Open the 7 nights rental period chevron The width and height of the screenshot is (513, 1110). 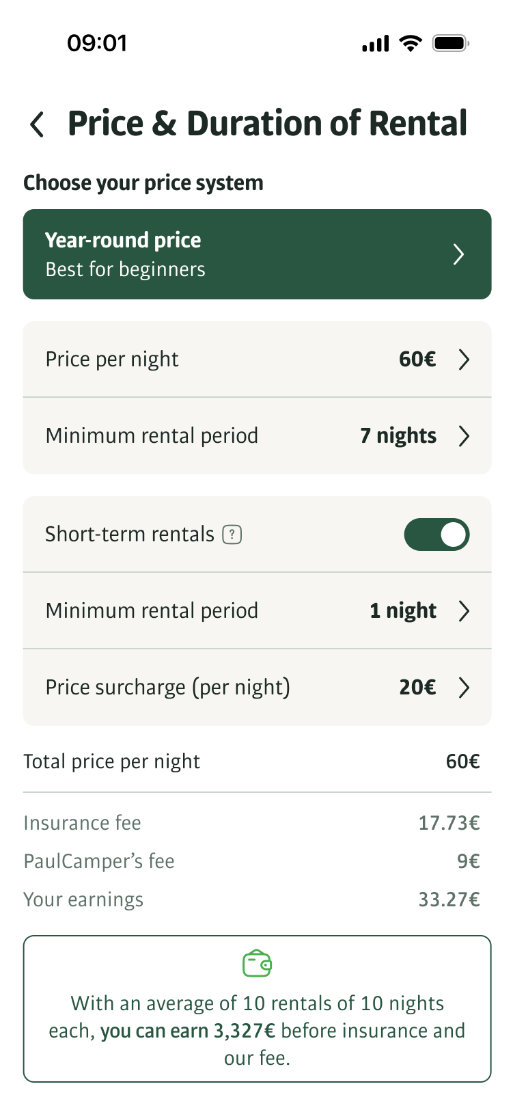pos(464,436)
